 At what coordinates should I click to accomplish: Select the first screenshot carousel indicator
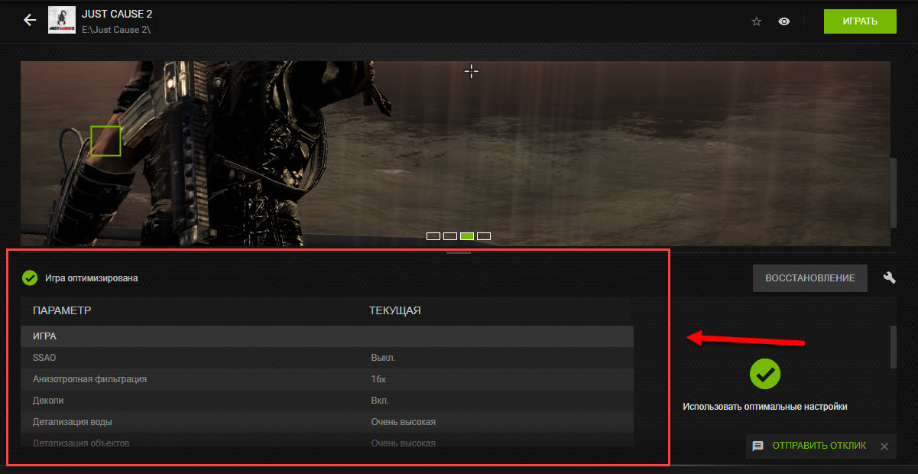tap(433, 236)
